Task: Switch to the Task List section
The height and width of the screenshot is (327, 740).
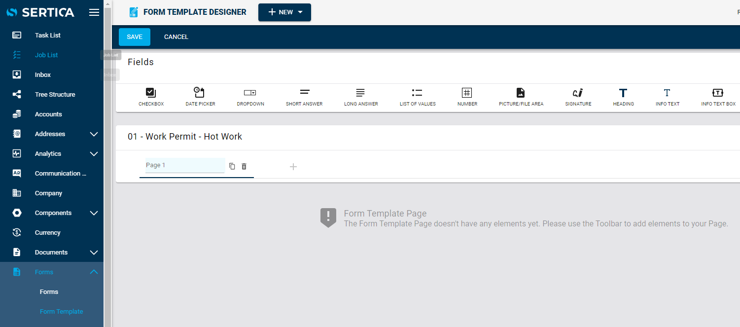Action: 48,35
